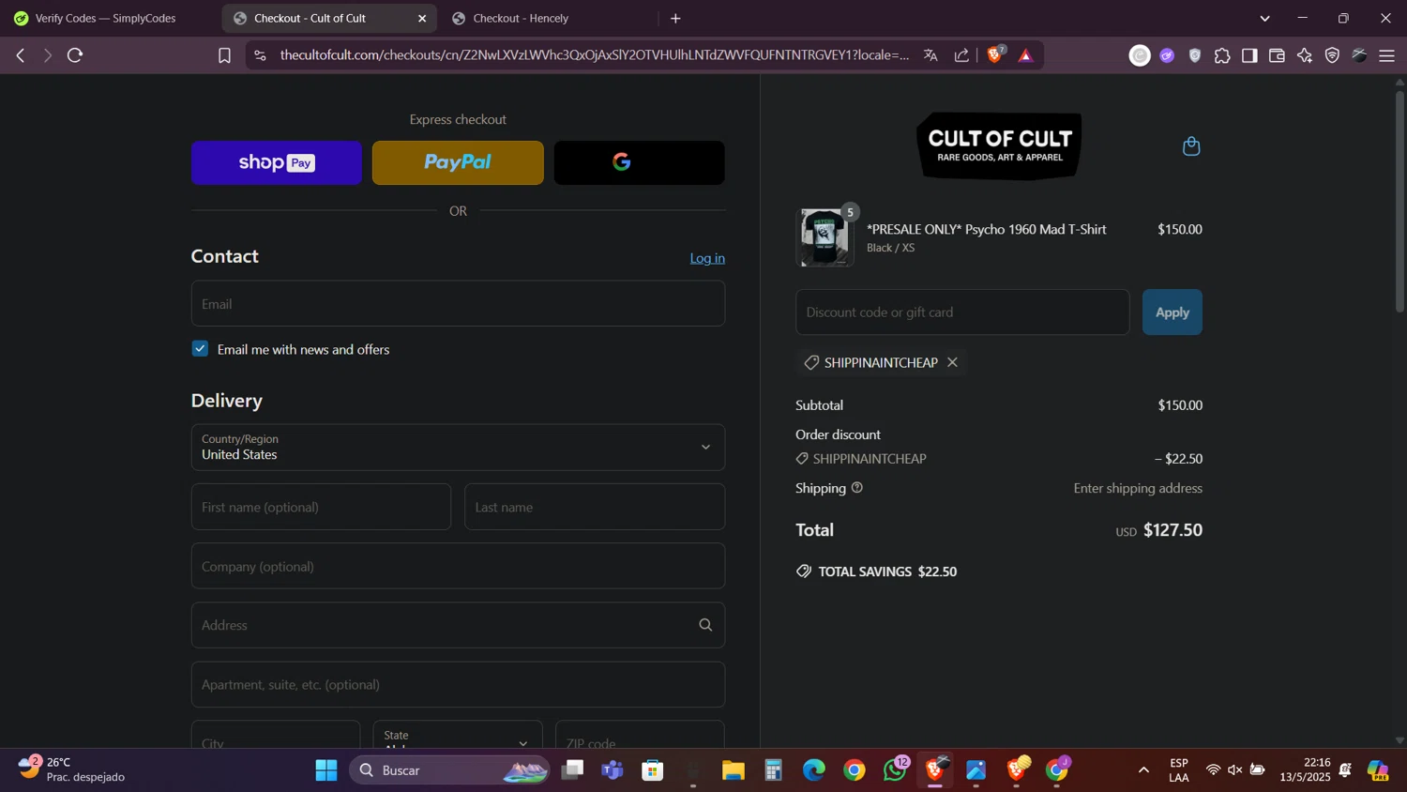
Task: Open Windows taskbar search box
Action: (450, 770)
